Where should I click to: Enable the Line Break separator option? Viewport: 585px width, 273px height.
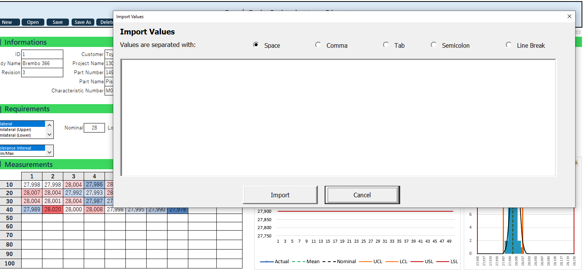509,45
